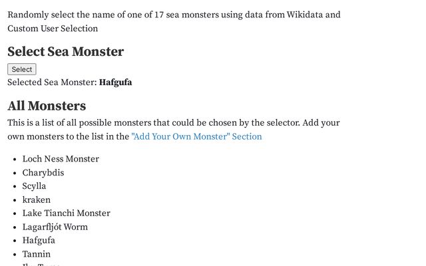Screen dimensions: 426x266
Task: Click the "All Monsters" heading
Action: point(47,106)
